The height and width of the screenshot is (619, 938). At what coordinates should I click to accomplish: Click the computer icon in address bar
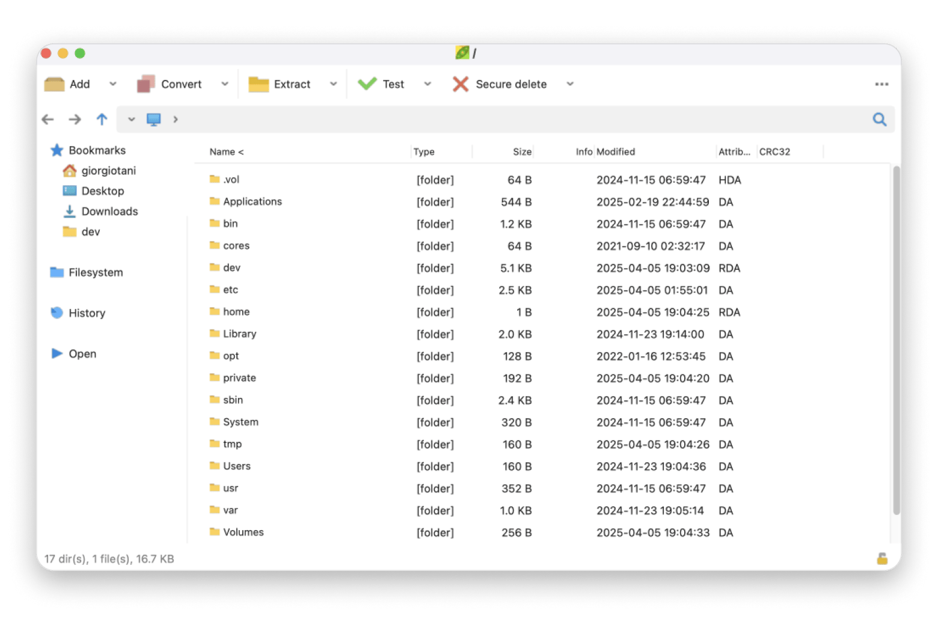[x=154, y=120]
